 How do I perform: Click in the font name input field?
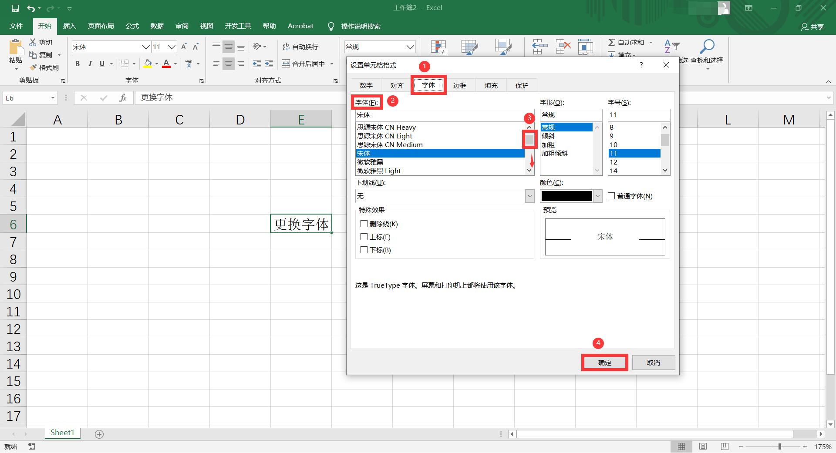click(445, 115)
